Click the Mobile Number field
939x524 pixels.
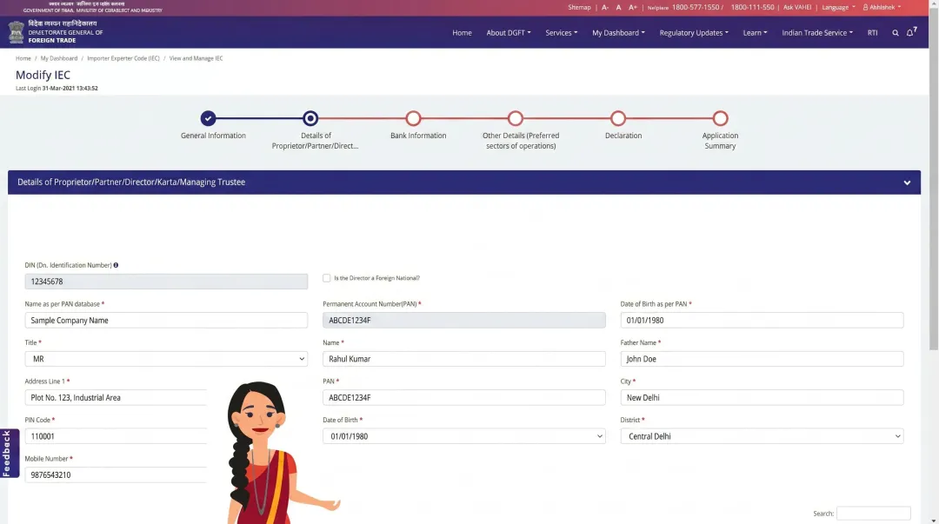116,474
